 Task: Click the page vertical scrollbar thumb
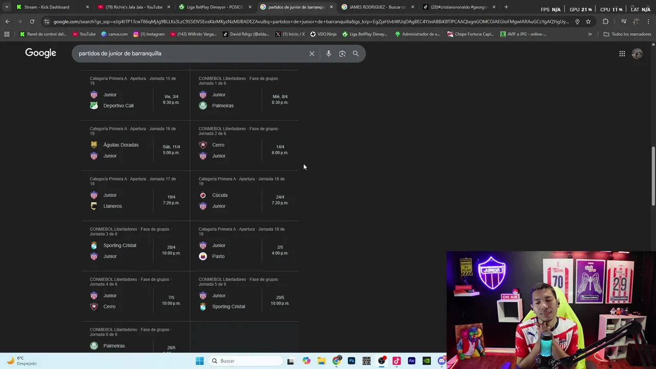[653, 176]
